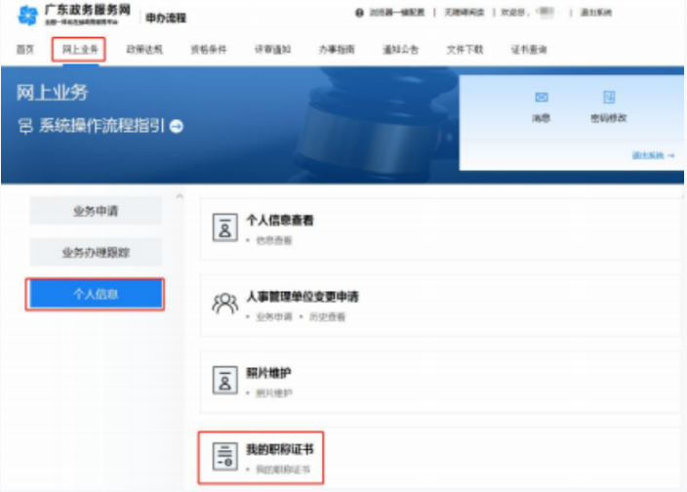Click the 业务办理跟踪 sidebar button
The height and width of the screenshot is (492, 687).
point(96,253)
